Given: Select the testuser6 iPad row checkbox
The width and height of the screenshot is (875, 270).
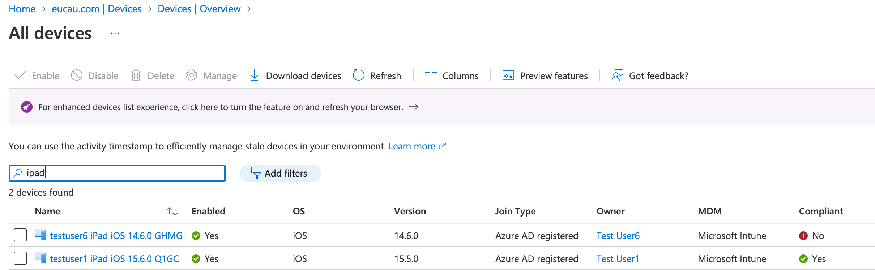Looking at the screenshot, I should click(20, 235).
